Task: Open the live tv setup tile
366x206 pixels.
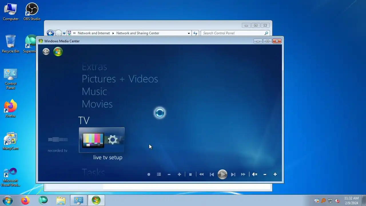Action: 102,140
